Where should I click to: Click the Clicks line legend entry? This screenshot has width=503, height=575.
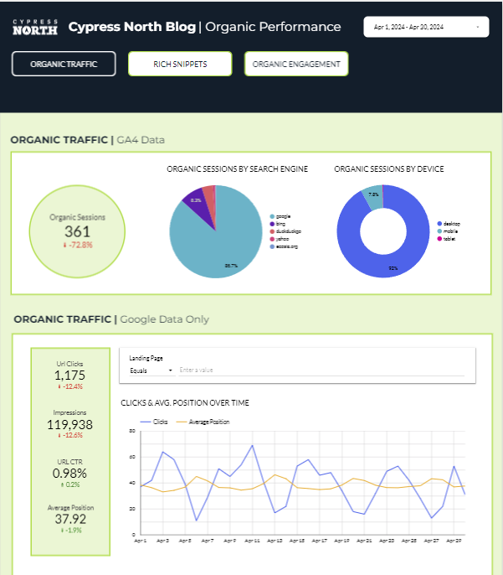(154, 422)
